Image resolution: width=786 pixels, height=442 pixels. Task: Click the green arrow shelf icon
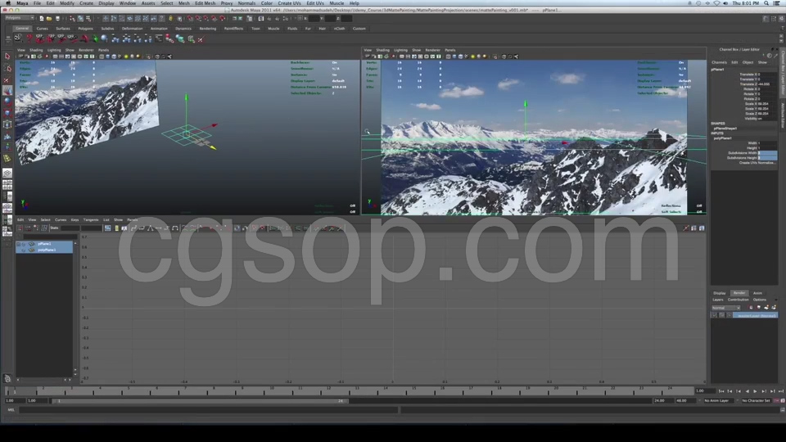[95, 38]
